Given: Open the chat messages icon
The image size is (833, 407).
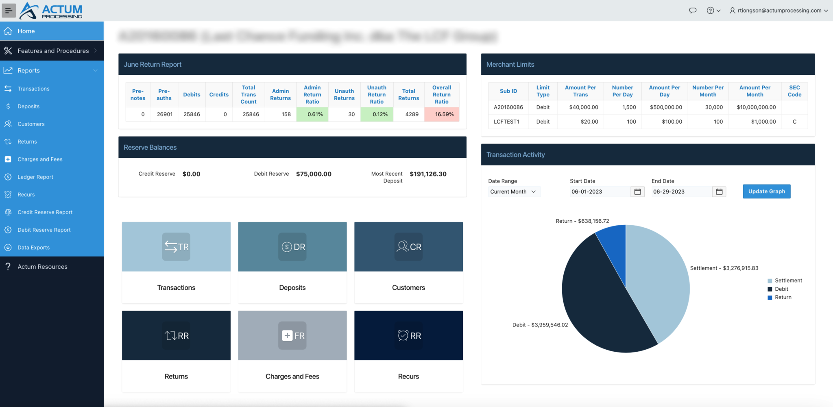Looking at the screenshot, I should (693, 11).
